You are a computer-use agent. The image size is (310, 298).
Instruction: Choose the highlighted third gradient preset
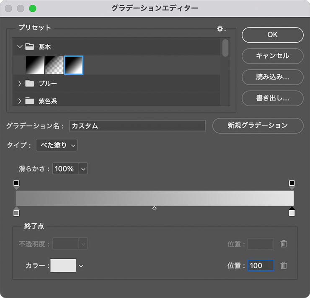74,65
